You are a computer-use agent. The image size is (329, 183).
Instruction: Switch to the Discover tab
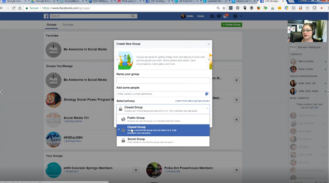68,25
